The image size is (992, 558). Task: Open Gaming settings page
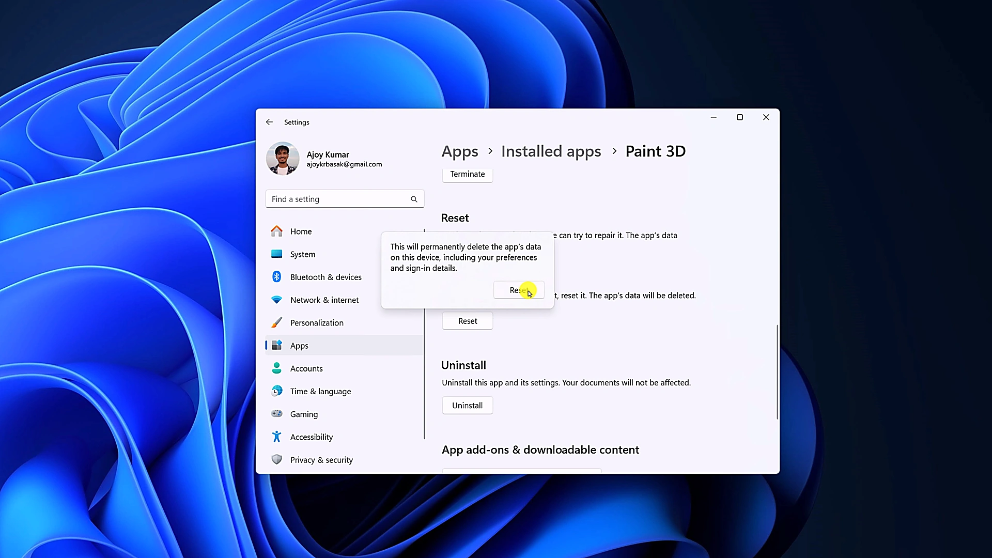coord(345,414)
